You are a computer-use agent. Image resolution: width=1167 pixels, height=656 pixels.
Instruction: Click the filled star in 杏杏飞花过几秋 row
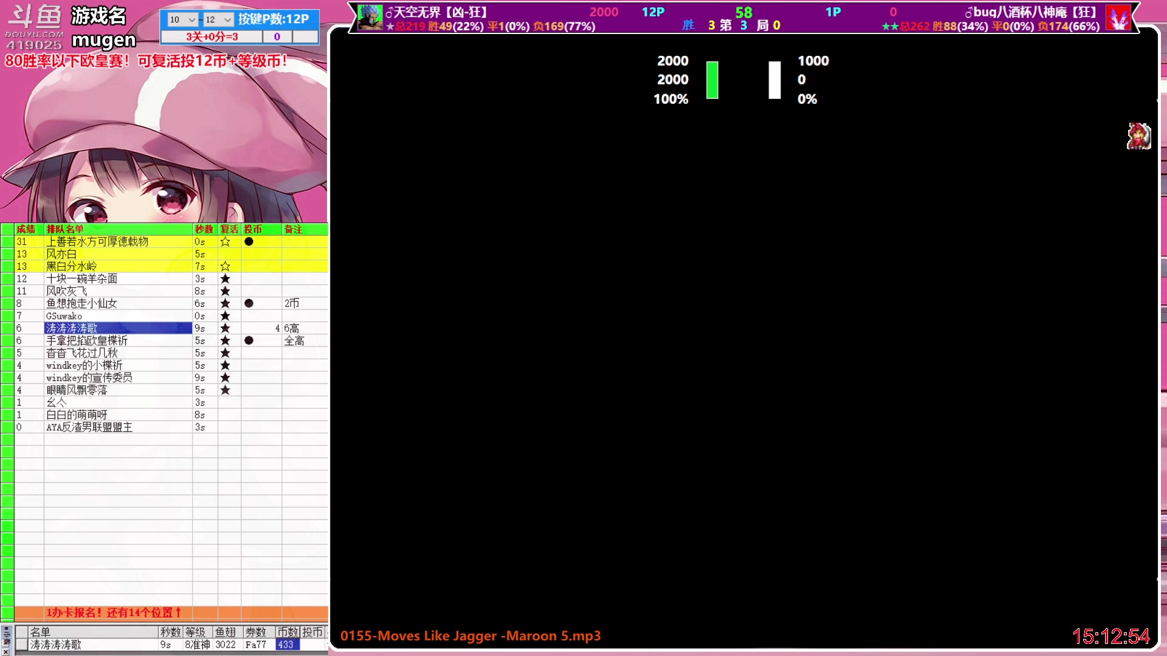tap(225, 353)
